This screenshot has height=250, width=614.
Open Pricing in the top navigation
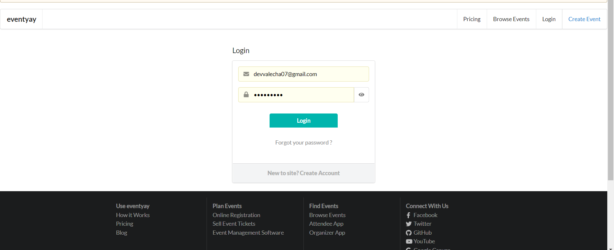pyautogui.click(x=472, y=19)
